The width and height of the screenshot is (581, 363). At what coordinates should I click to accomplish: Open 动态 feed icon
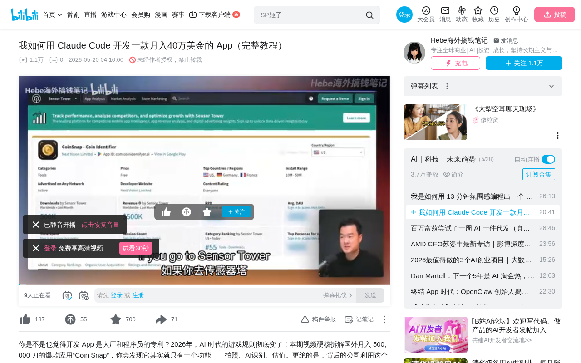point(462,10)
